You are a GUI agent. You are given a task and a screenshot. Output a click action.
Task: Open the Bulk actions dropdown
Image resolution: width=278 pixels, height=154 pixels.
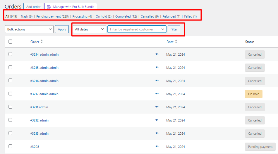[29, 29]
